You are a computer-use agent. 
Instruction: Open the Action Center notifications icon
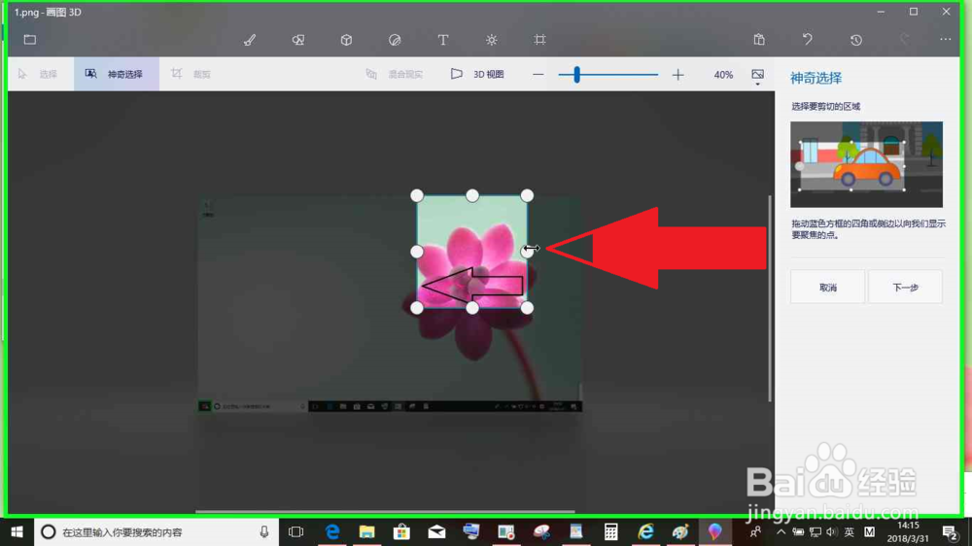point(950,531)
